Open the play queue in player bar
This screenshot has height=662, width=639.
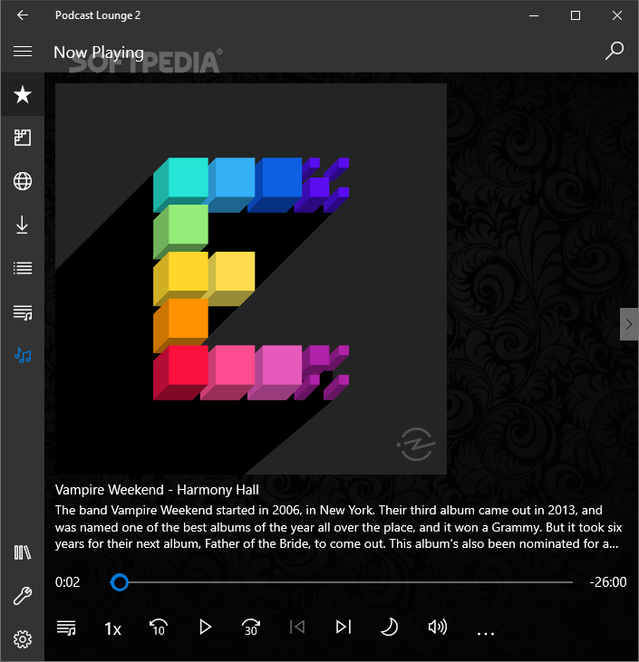(66, 628)
